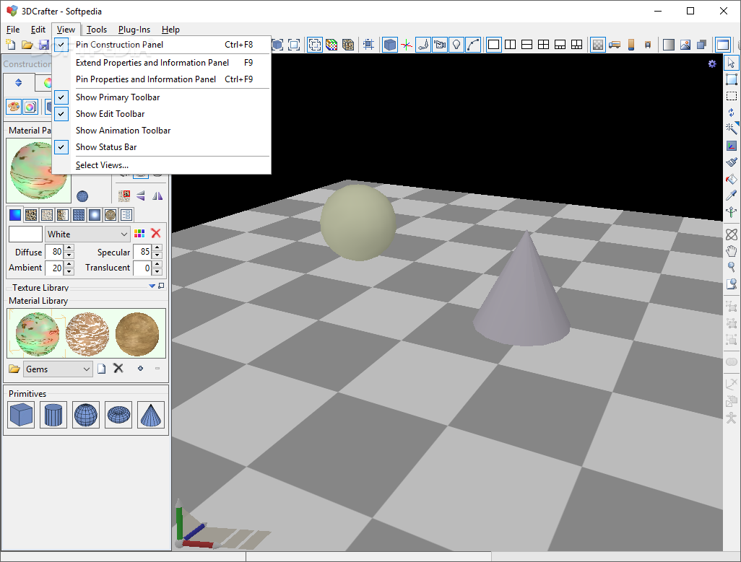741x562 pixels.
Task: Select the four-pane viewport layout
Action: [x=543, y=45]
